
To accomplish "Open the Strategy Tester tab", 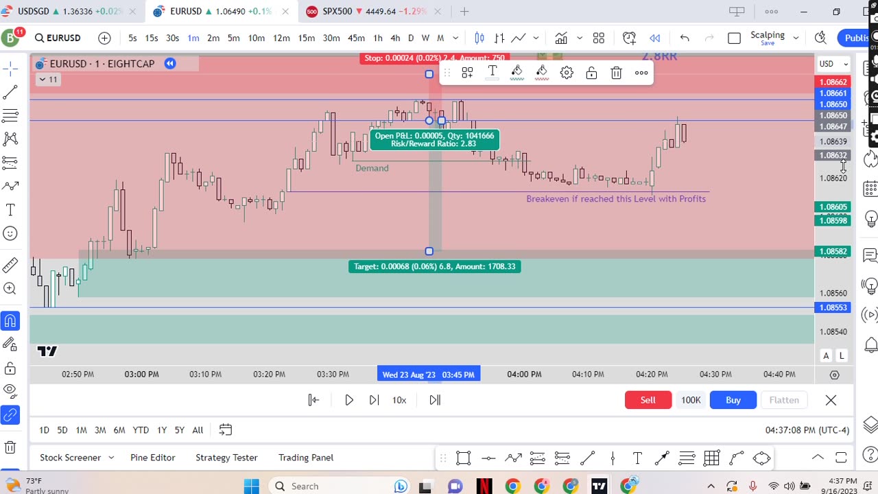I will [x=226, y=458].
